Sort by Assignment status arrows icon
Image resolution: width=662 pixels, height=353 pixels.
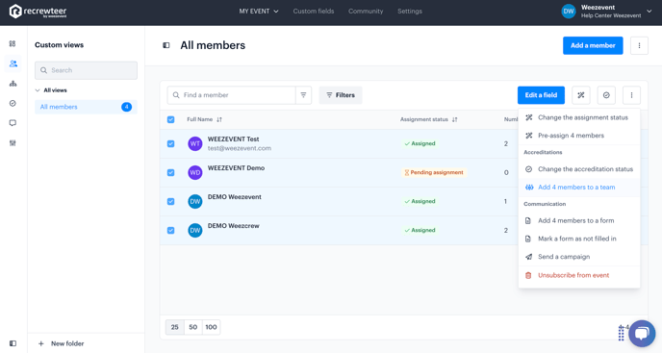tap(455, 119)
